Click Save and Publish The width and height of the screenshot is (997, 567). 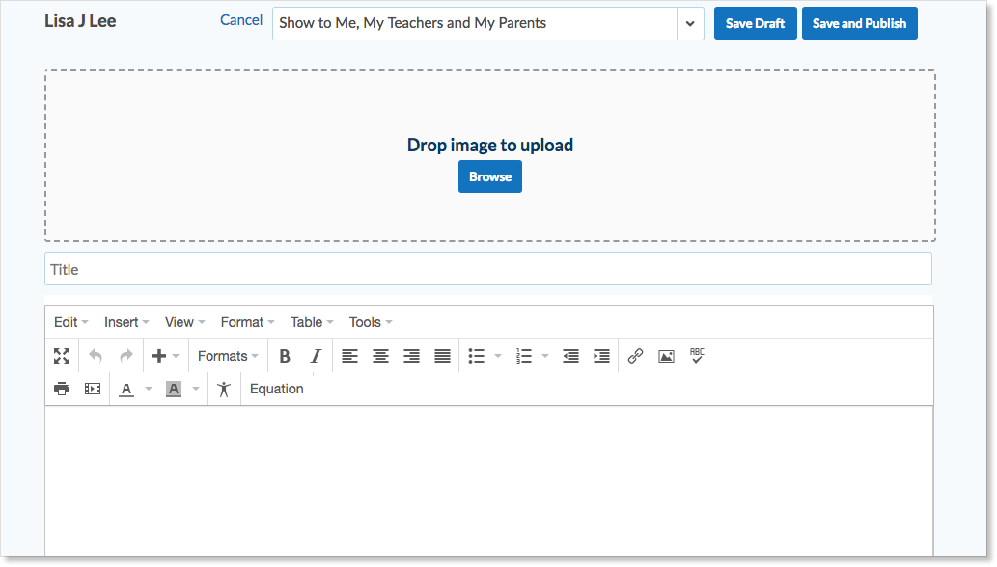coord(860,23)
